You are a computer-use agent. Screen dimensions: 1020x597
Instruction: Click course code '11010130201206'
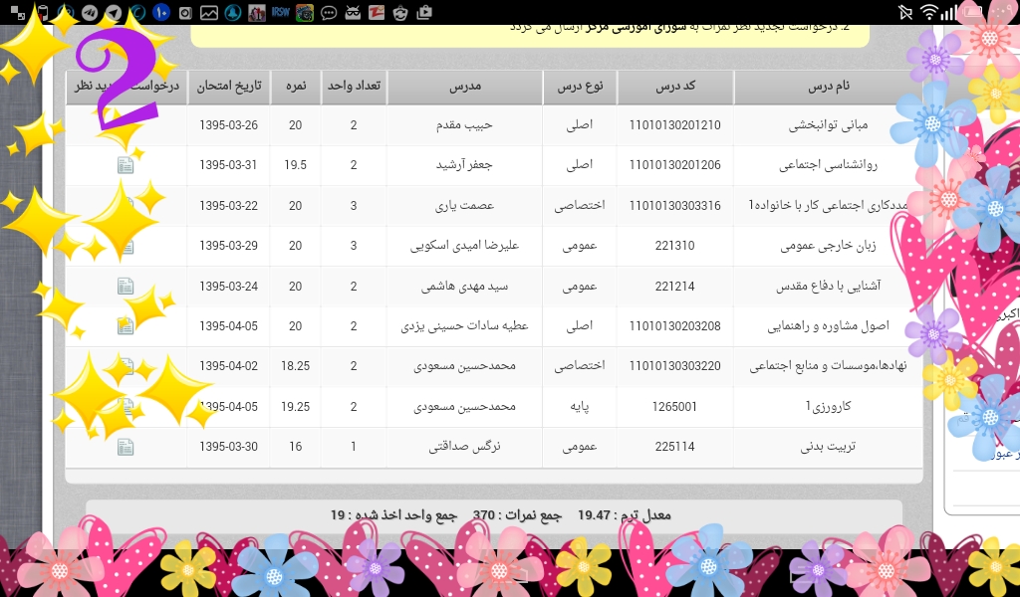(674, 165)
